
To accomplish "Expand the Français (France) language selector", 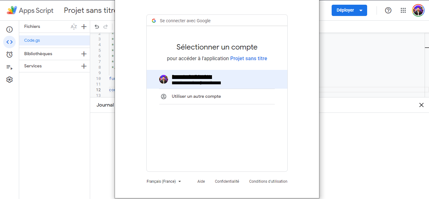I will (x=164, y=181).
